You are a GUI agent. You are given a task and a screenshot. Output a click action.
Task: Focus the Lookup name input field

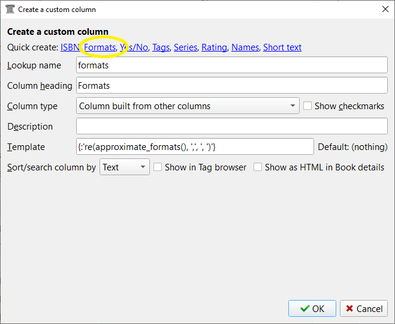[232, 65]
